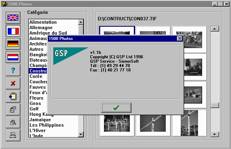Image resolution: width=231 pixels, height=149 pixels.
Task: Switch language using the British flag button
Action: [13, 18]
